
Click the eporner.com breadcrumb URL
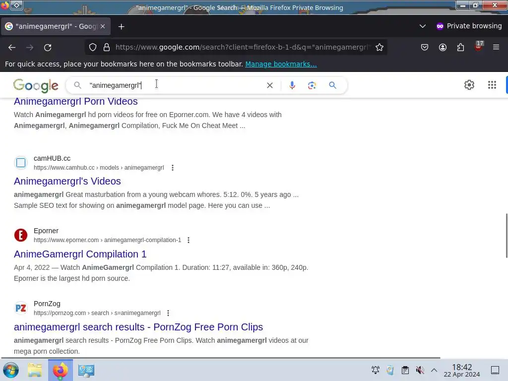pos(107,240)
